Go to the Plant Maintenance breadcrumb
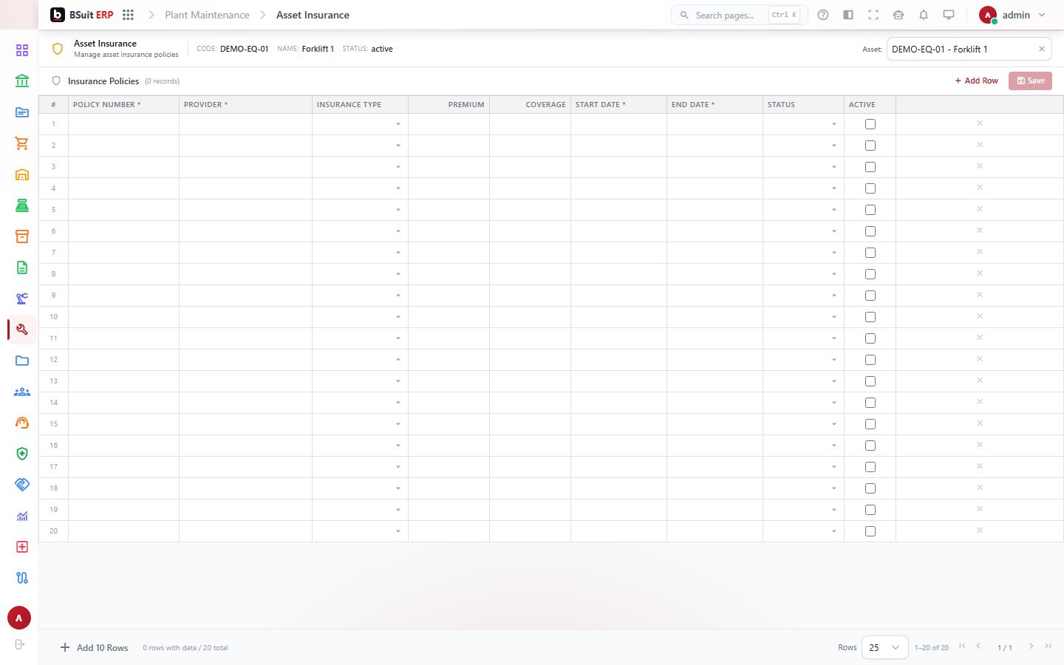1064x665 pixels. tap(207, 15)
